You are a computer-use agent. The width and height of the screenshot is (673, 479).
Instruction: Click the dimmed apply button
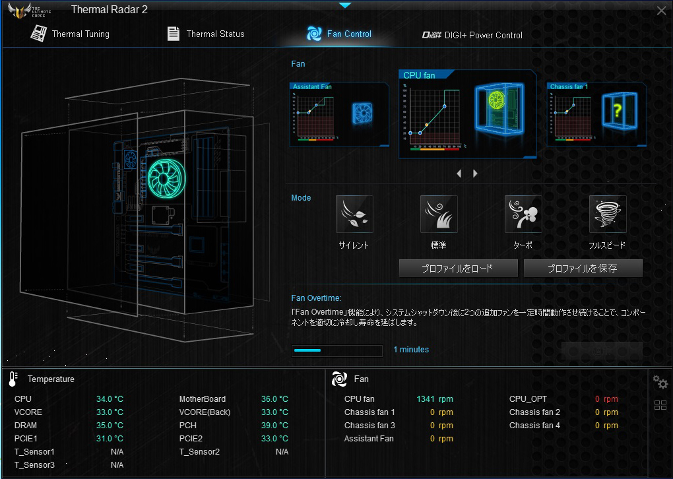pyautogui.click(x=602, y=351)
